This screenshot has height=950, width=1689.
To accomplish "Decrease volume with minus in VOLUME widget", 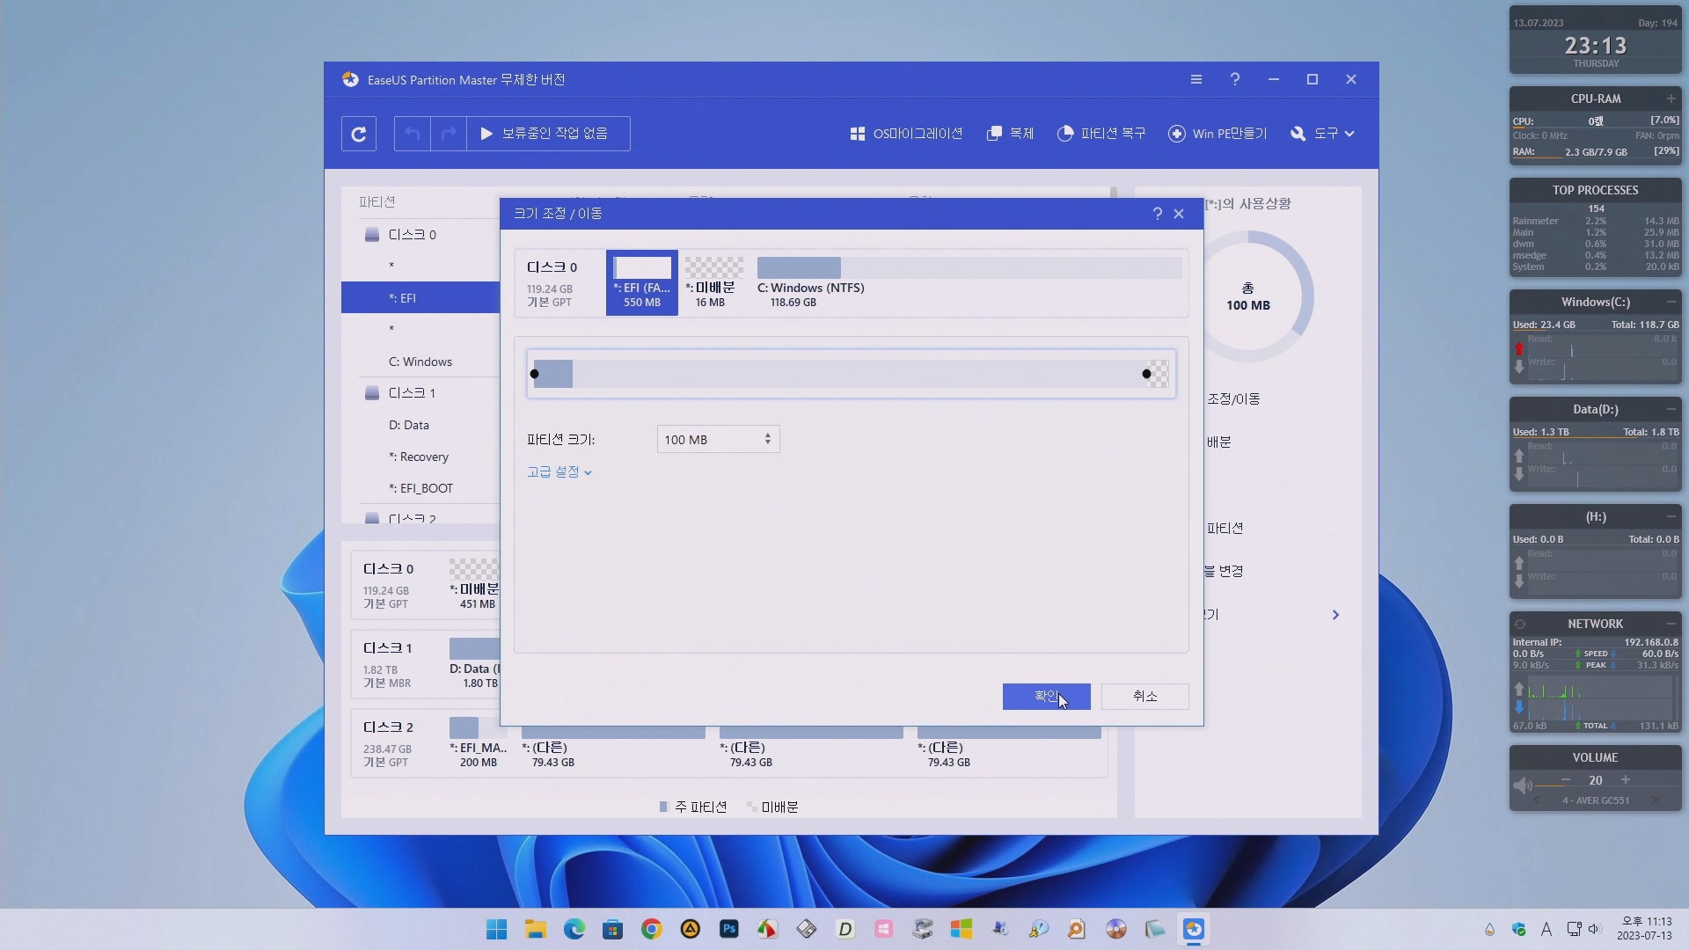I will [1566, 780].
